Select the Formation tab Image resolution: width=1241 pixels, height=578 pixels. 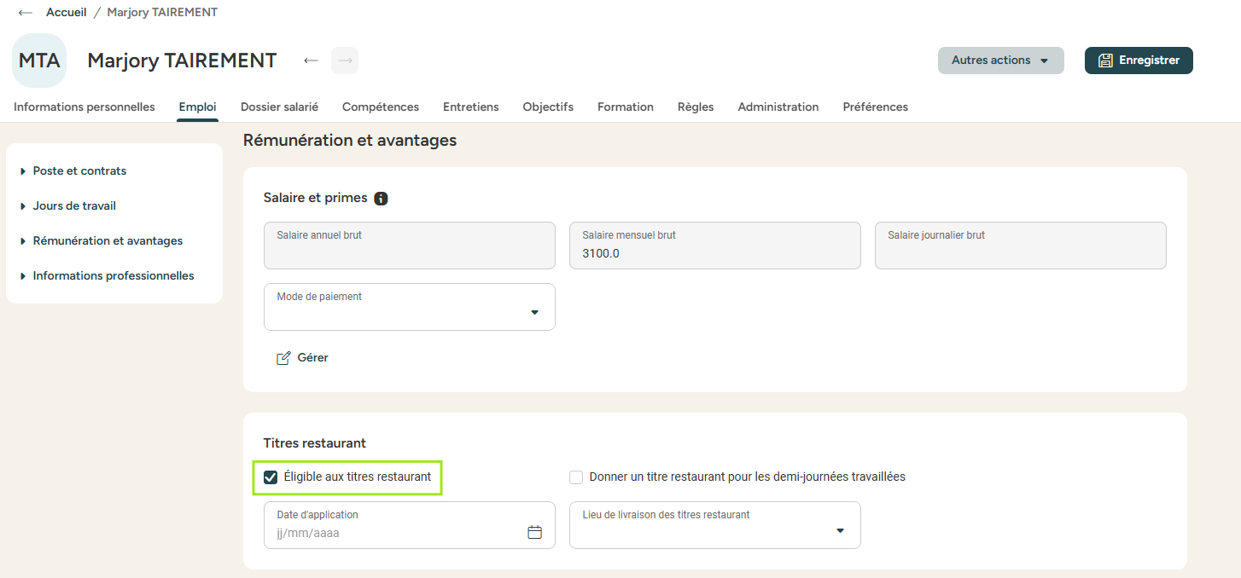(x=626, y=107)
